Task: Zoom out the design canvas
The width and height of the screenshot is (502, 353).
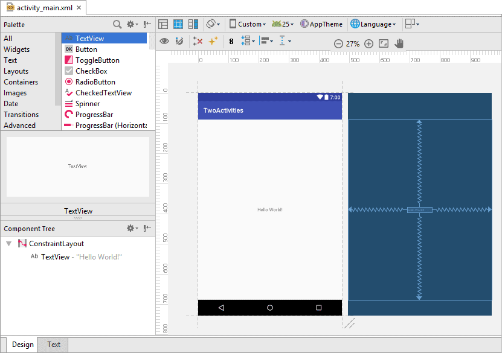Action: coord(338,44)
